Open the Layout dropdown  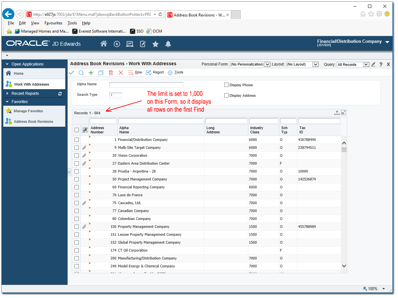coord(302,64)
